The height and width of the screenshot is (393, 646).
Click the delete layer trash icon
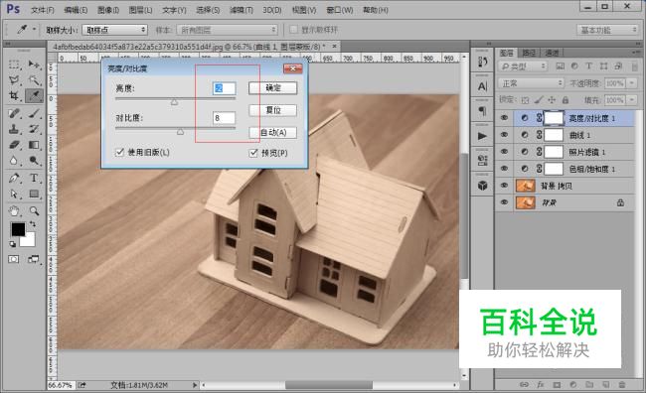point(622,384)
